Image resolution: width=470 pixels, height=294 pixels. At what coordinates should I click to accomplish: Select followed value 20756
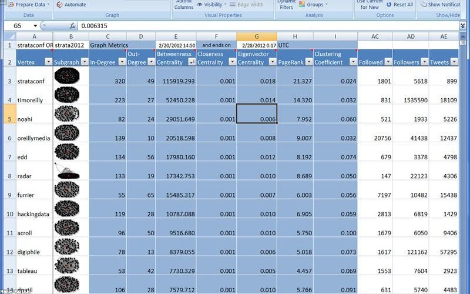pyautogui.click(x=375, y=133)
